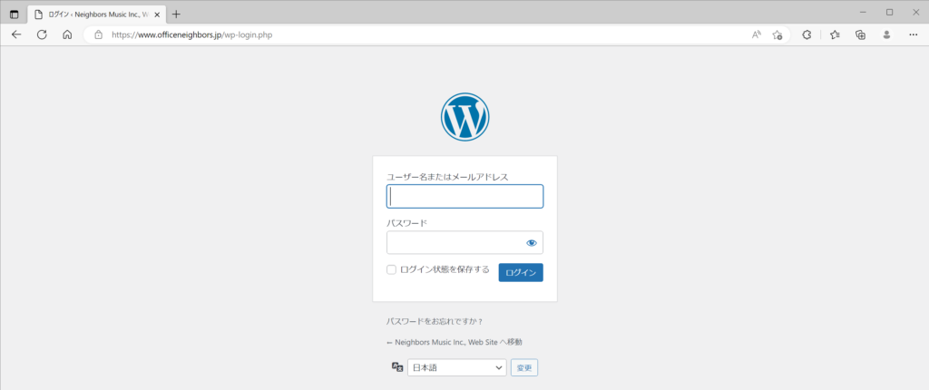
Task: Follow the Neighbors Music Inc. Web Site link
Action: [x=454, y=342]
